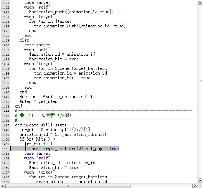Click the vertical scrollbar thumb
This screenshot has height=188, width=203.
pyautogui.click(x=200, y=81)
